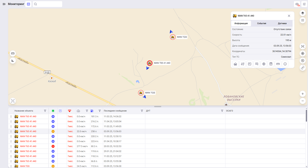
Task: Click the info circle icon in vehicle card
Action: [285, 64]
